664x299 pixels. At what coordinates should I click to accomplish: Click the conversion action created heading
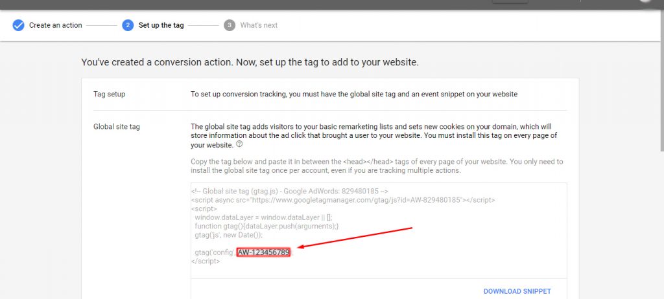click(250, 63)
